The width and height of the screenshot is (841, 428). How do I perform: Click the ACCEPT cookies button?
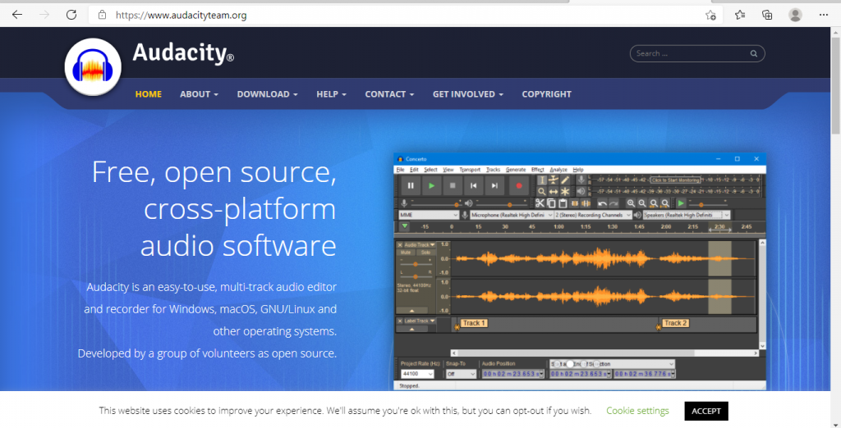[705, 411]
